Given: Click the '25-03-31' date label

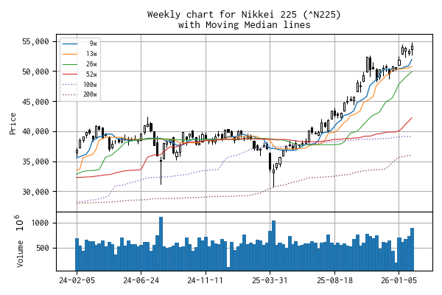Looking at the screenshot, I should (270, 280).
